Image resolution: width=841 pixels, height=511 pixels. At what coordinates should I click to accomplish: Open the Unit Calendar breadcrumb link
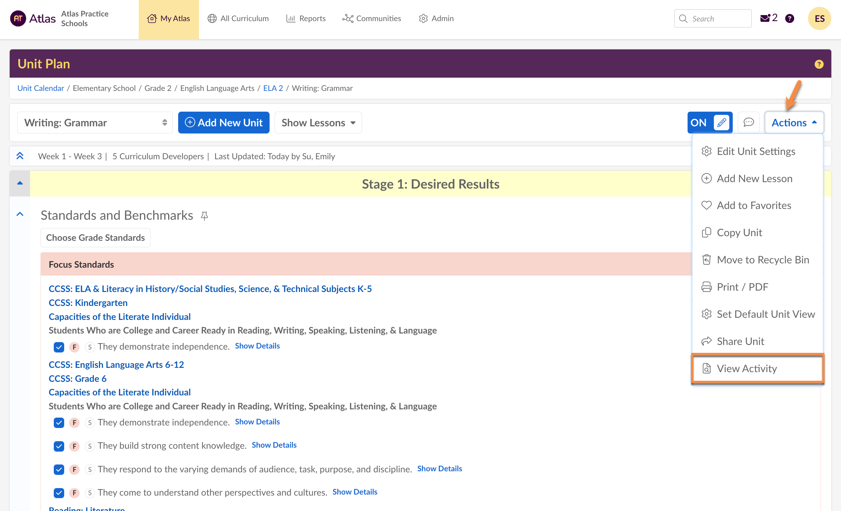(41, 88)
